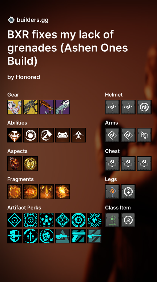Click the fist Arms mod icon
157x282 pixels.
[144, 135]
